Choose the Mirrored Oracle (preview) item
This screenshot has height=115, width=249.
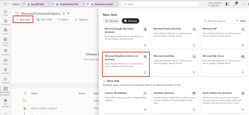(x=175, y=37)
